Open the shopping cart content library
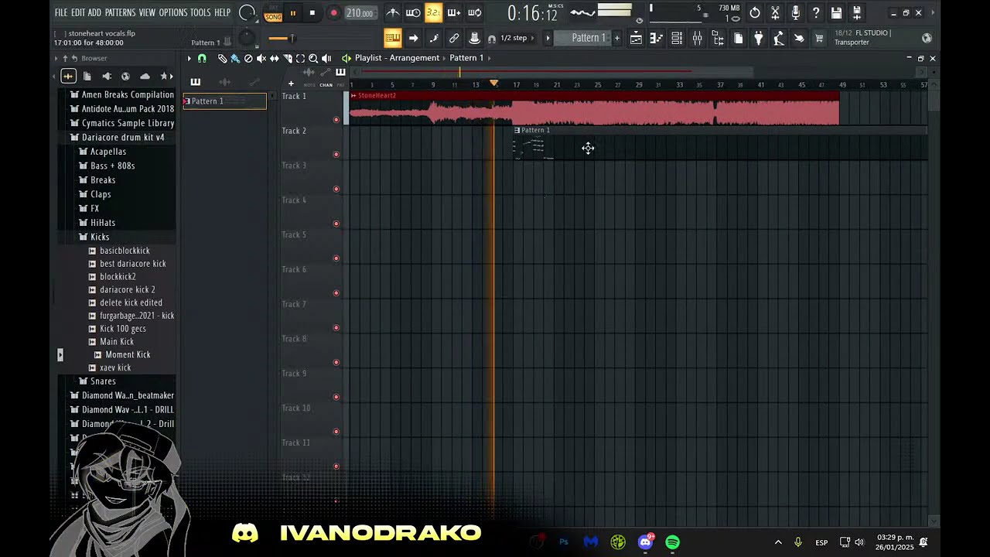This screenshot has width=990, height=557. [x=819, y=38]
